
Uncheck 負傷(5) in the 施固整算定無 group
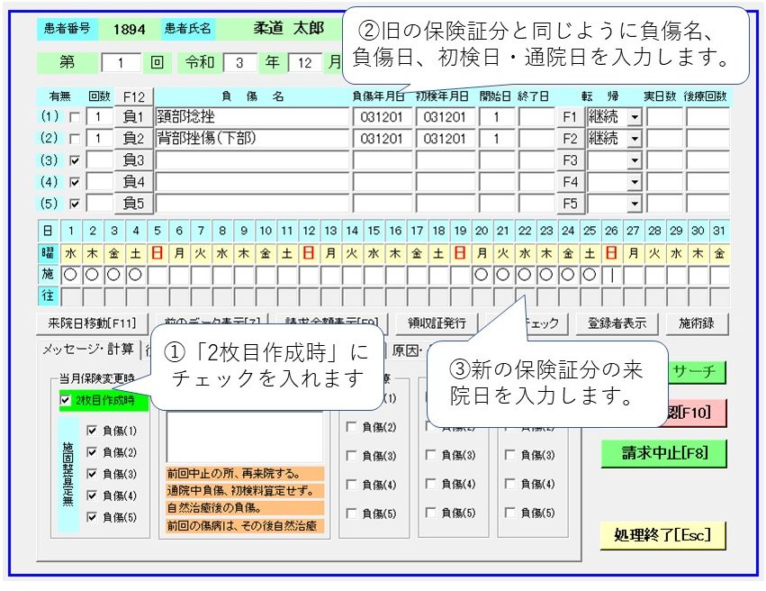tap(92, 517)
